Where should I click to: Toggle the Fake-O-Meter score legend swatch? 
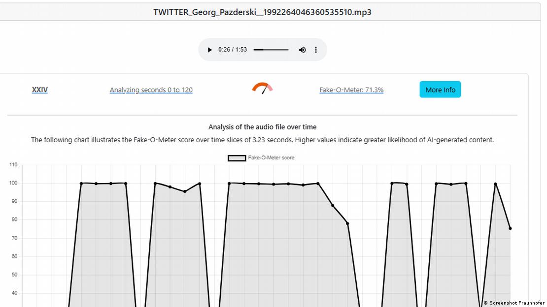coord(237,158)
